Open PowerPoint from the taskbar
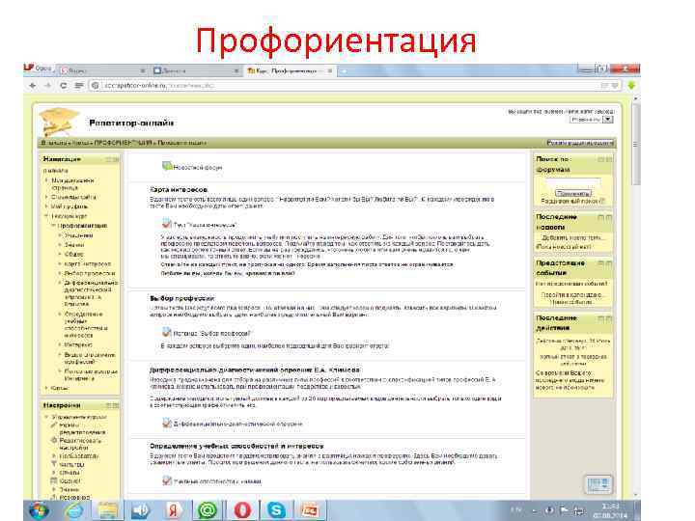This screenshot has height=521, width=695. [x=310, y=510]
